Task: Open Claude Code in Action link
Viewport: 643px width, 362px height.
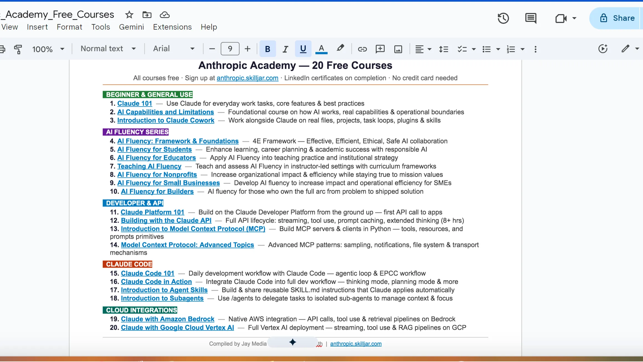Action: click(156, 282)
